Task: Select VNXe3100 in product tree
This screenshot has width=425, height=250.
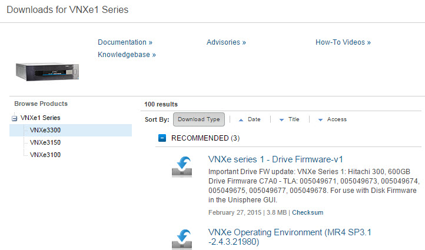Action: click(45, 155)
